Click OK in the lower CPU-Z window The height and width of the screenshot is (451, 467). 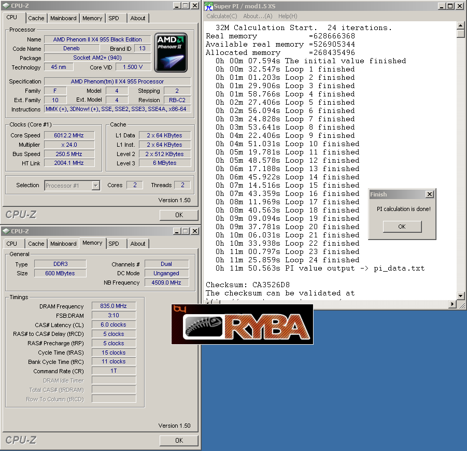[179, 441]
